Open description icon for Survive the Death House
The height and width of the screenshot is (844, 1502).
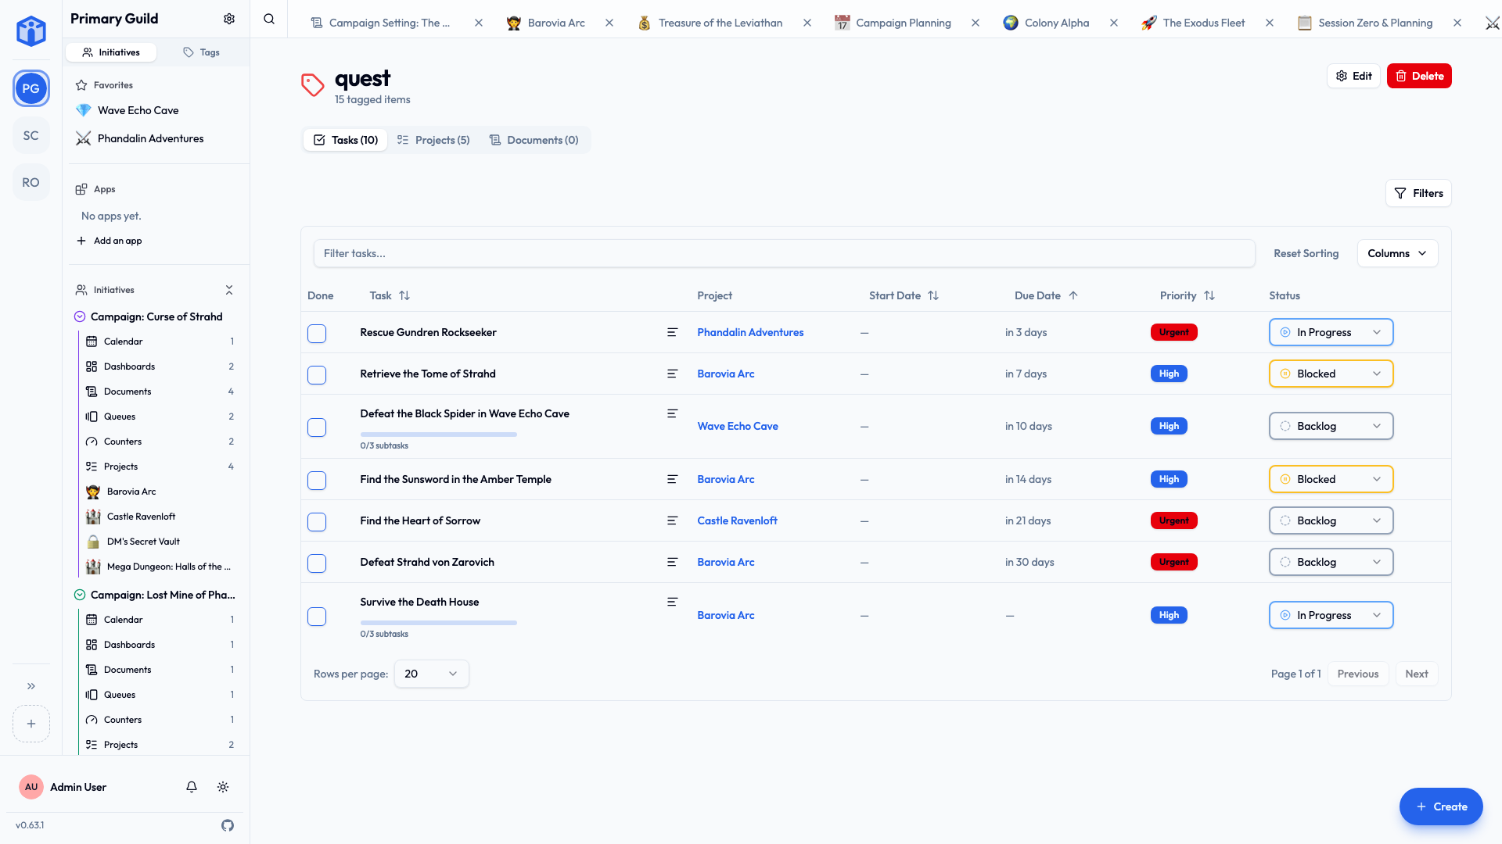[x=672, y=602]
